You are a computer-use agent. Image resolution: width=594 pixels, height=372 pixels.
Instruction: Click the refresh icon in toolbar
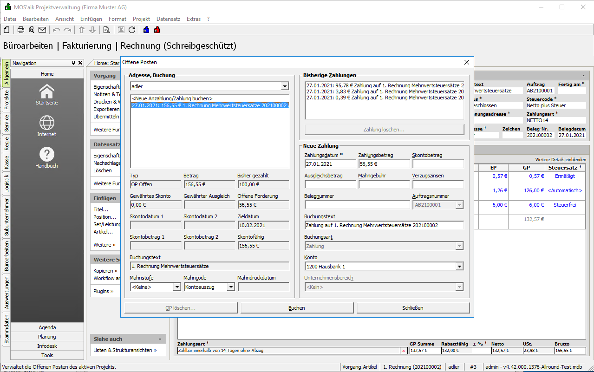(132, 30)
